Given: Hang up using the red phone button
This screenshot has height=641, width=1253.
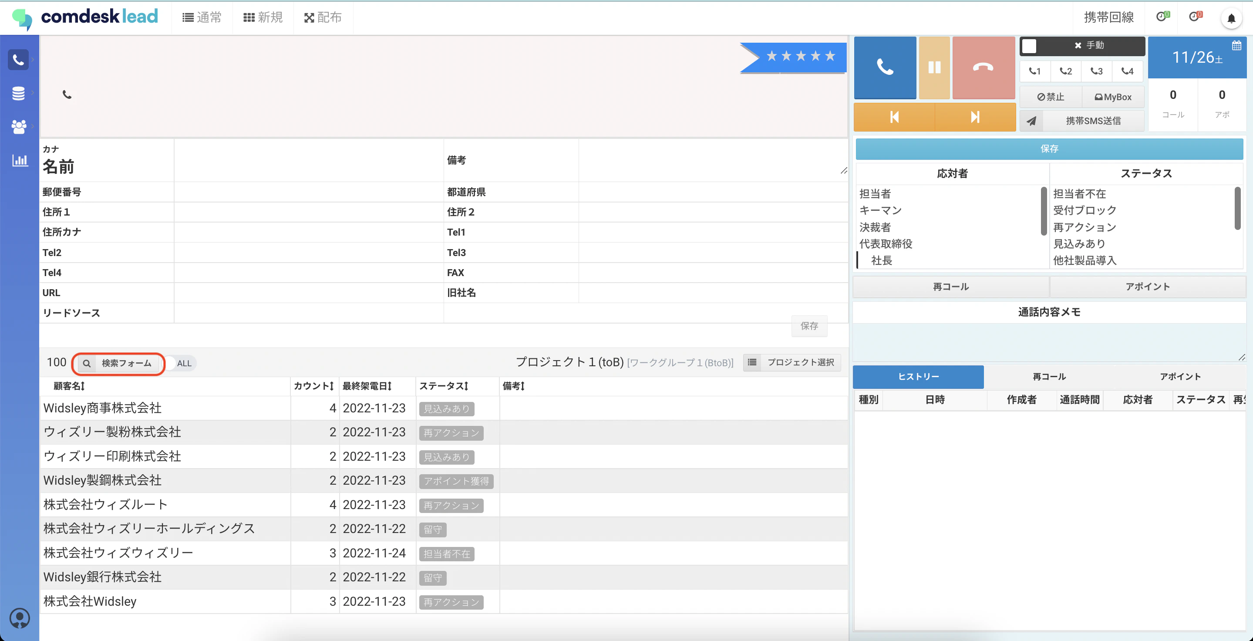Looking at the screenshot, I should coord(983,67).
